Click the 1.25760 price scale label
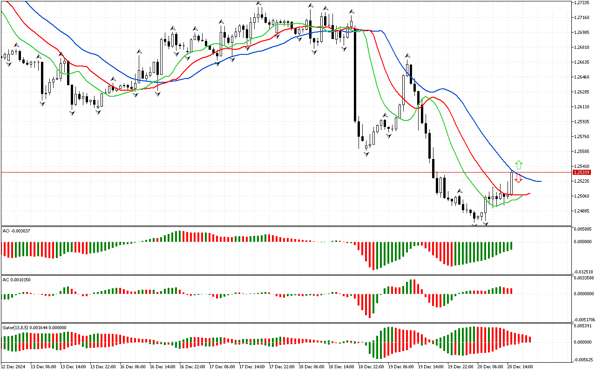This screenshot has width=596, height=372. coord(582,137)
